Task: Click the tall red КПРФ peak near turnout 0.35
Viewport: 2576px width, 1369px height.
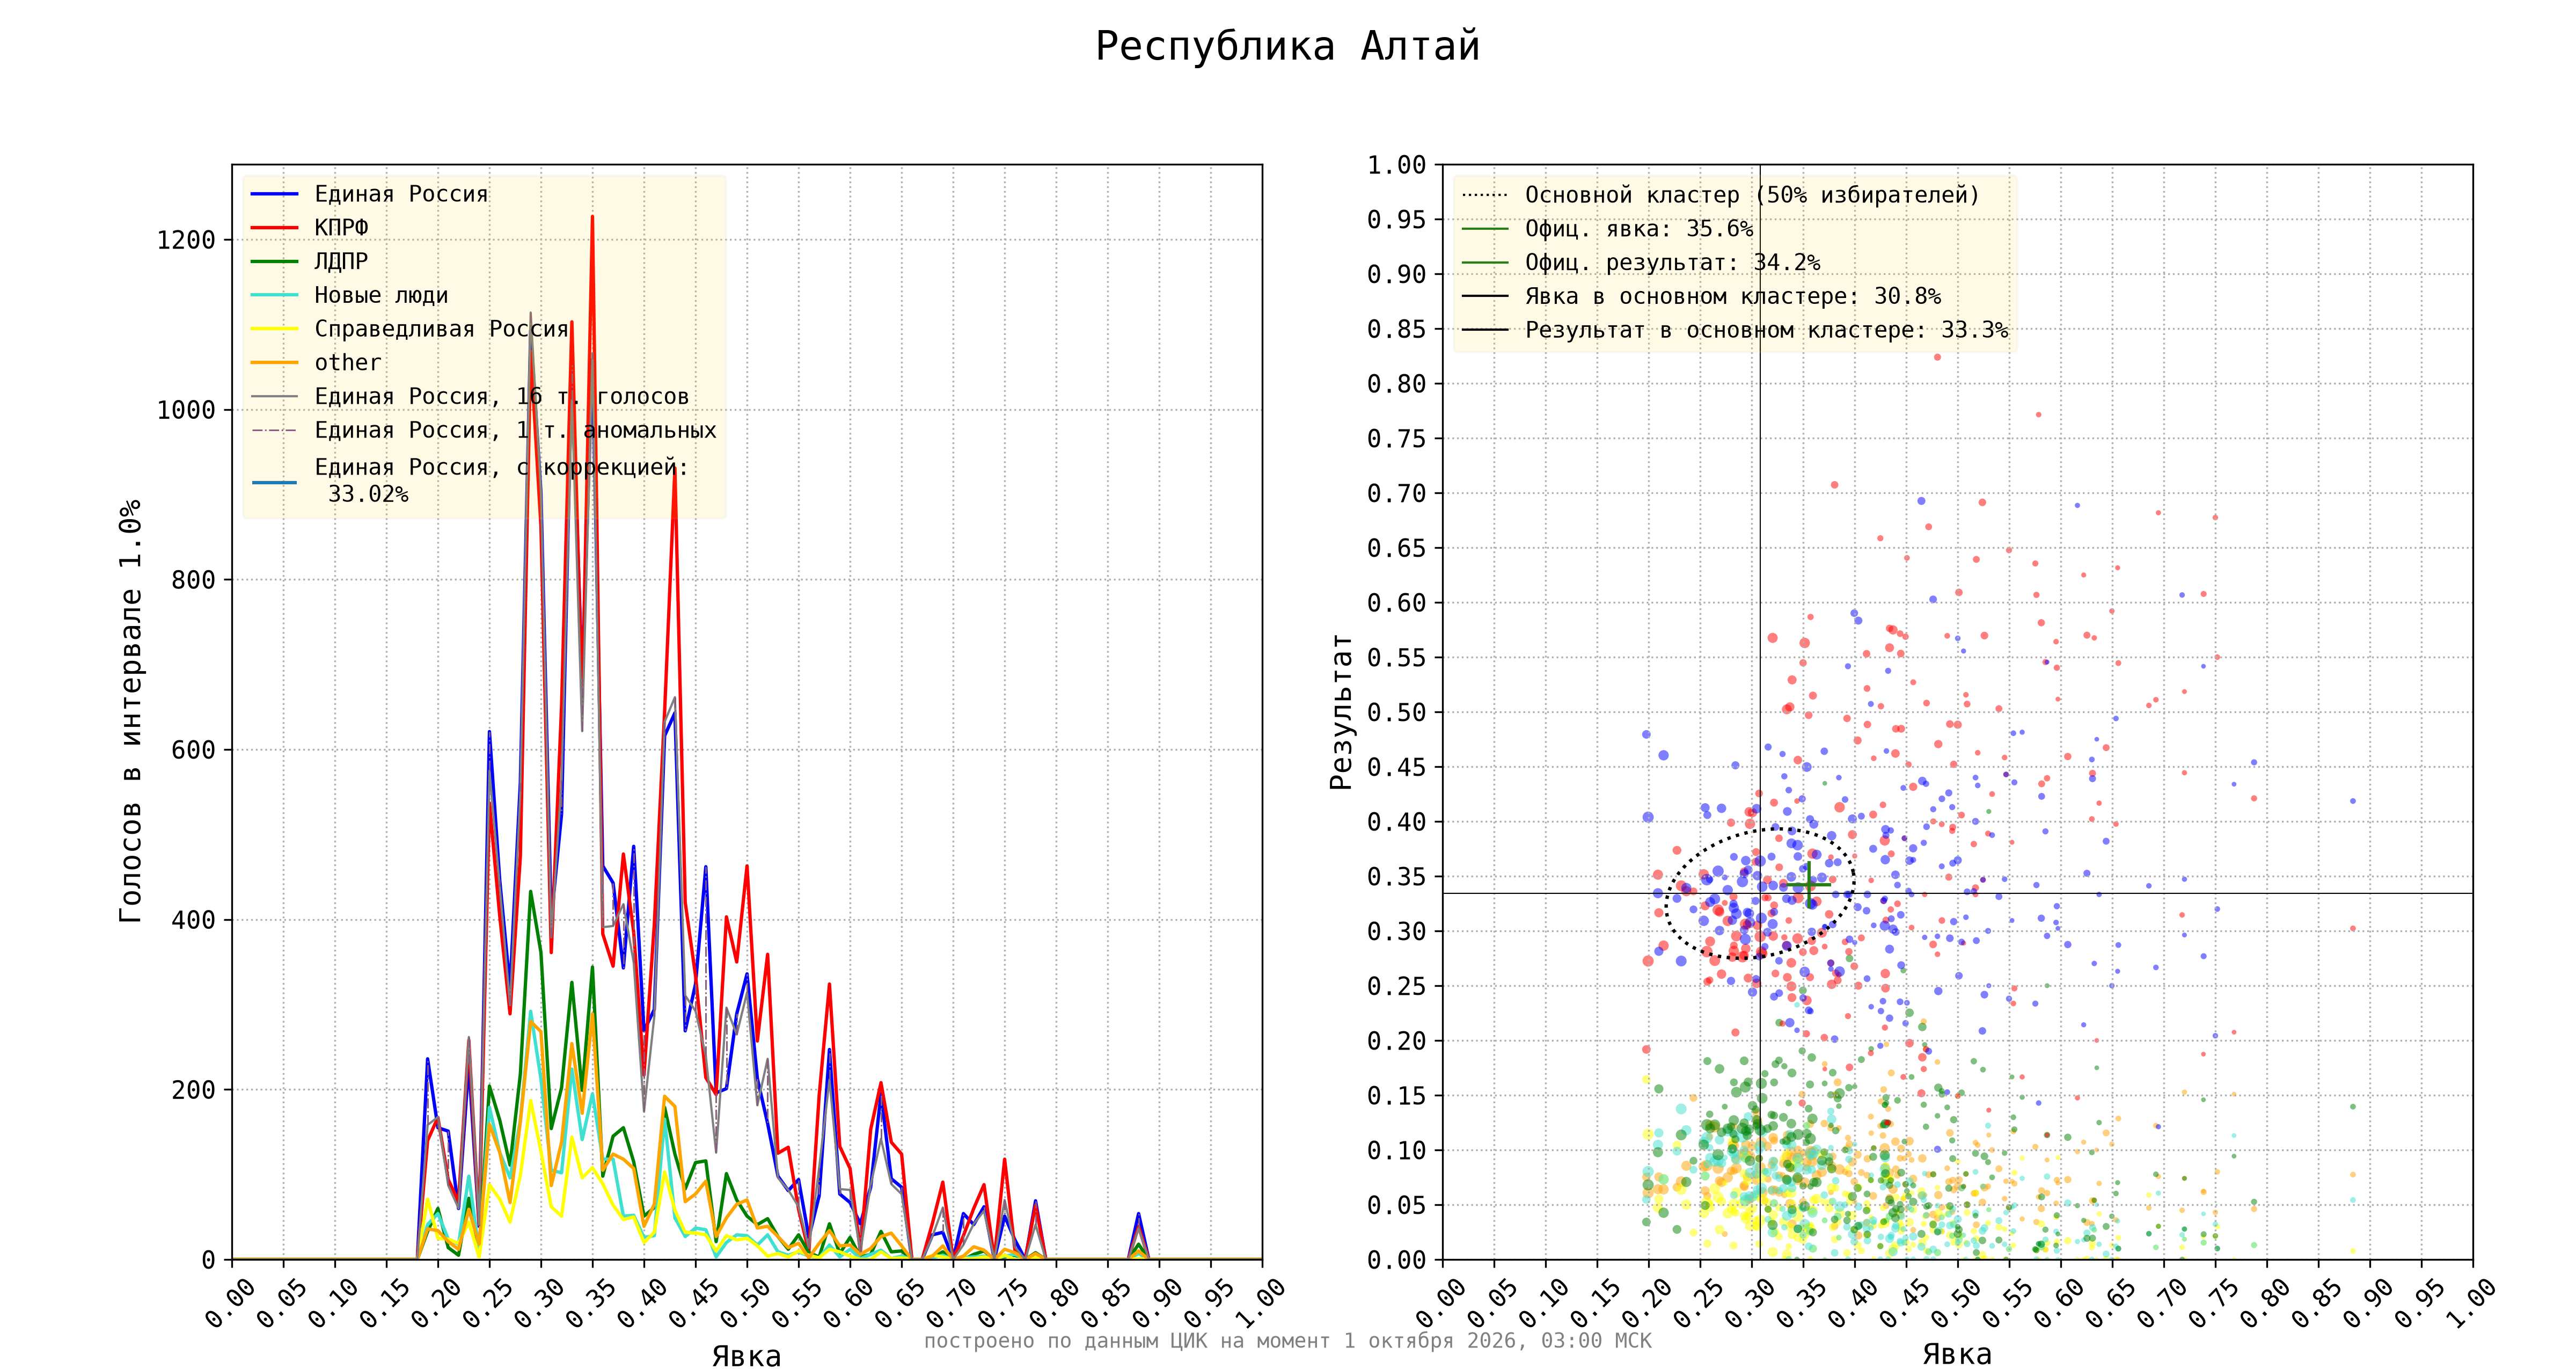Action: tap(592, 217)
